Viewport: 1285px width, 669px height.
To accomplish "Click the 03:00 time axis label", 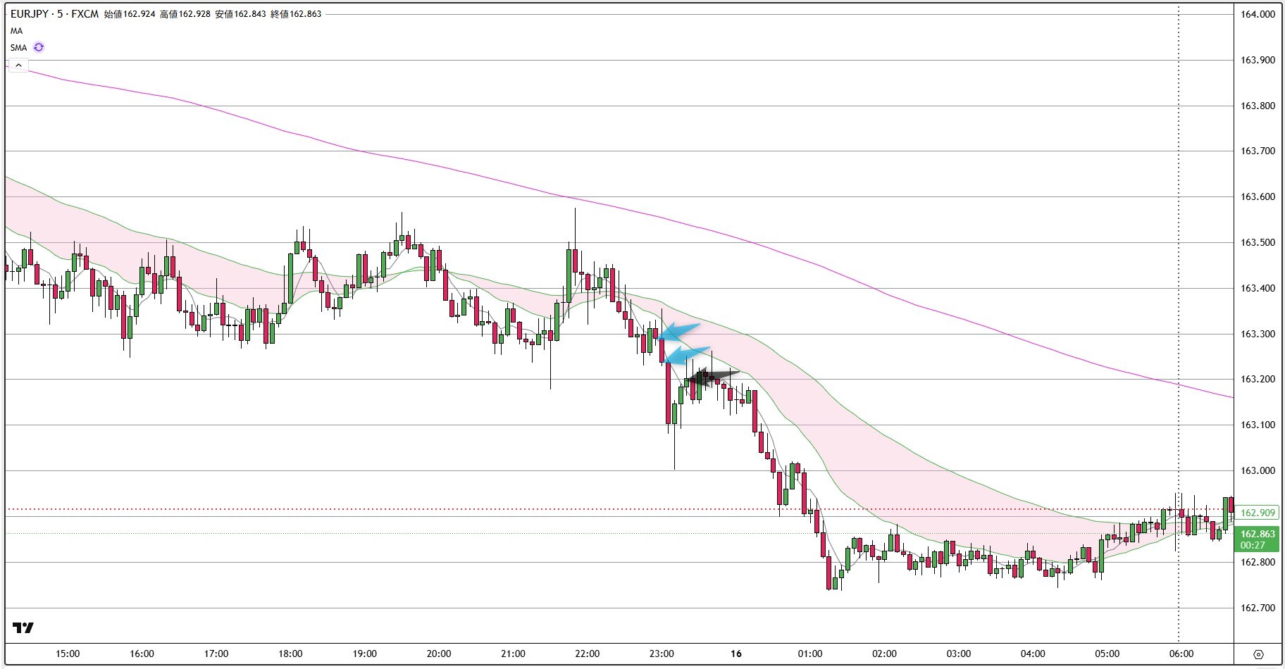I will coord(959,654).
